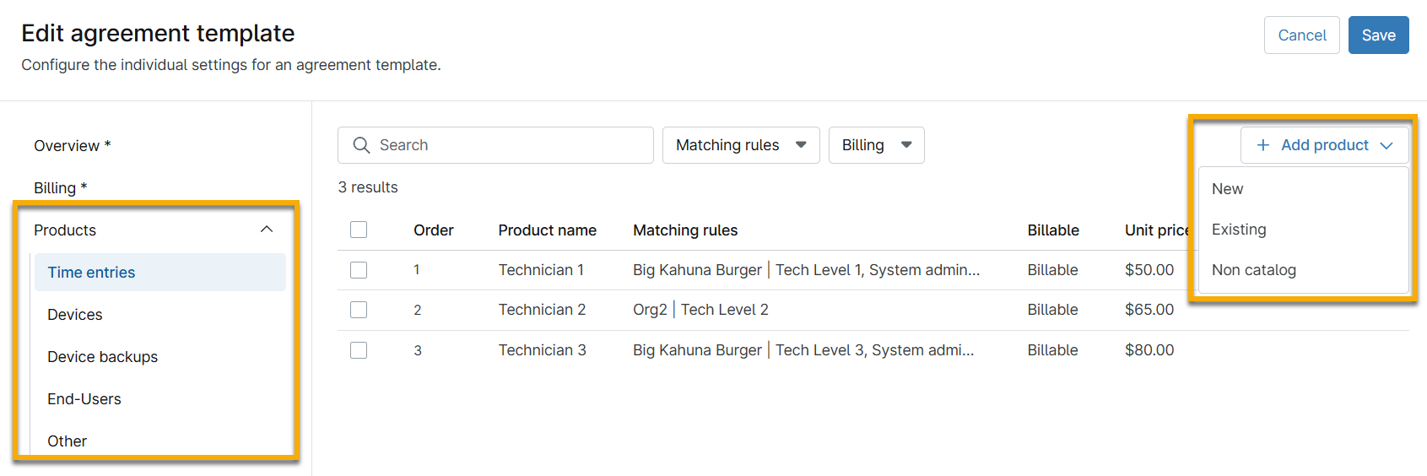Image resolution: width=1427 pixels, height=476 pixels.
Task: Pick Non catalog from the Add product menu
Action: click(x=1253, y=270)
